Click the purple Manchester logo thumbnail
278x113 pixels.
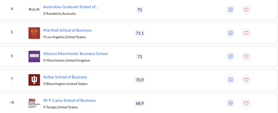pyautogui.click(x=34, y=56)
